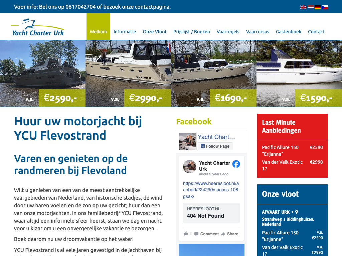Screen dimensions: 342x256
Task: Share the Facebook post
Action: [229, 234]
